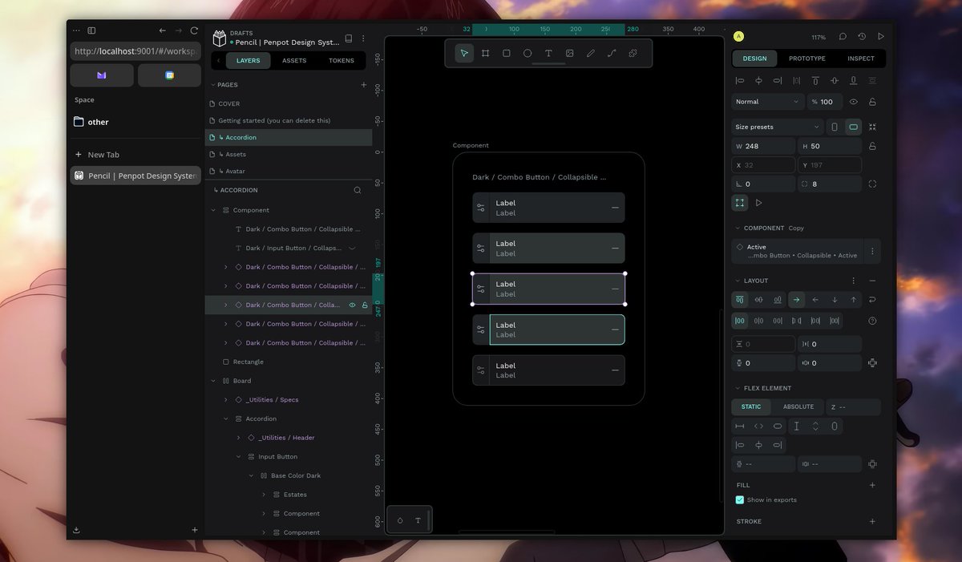Open the Normal blend mode dropdown

(x=768, y=102)
